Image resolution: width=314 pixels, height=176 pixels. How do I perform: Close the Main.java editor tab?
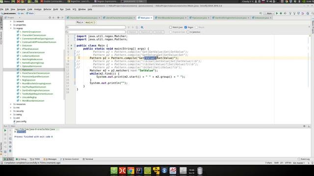point(151,18)
